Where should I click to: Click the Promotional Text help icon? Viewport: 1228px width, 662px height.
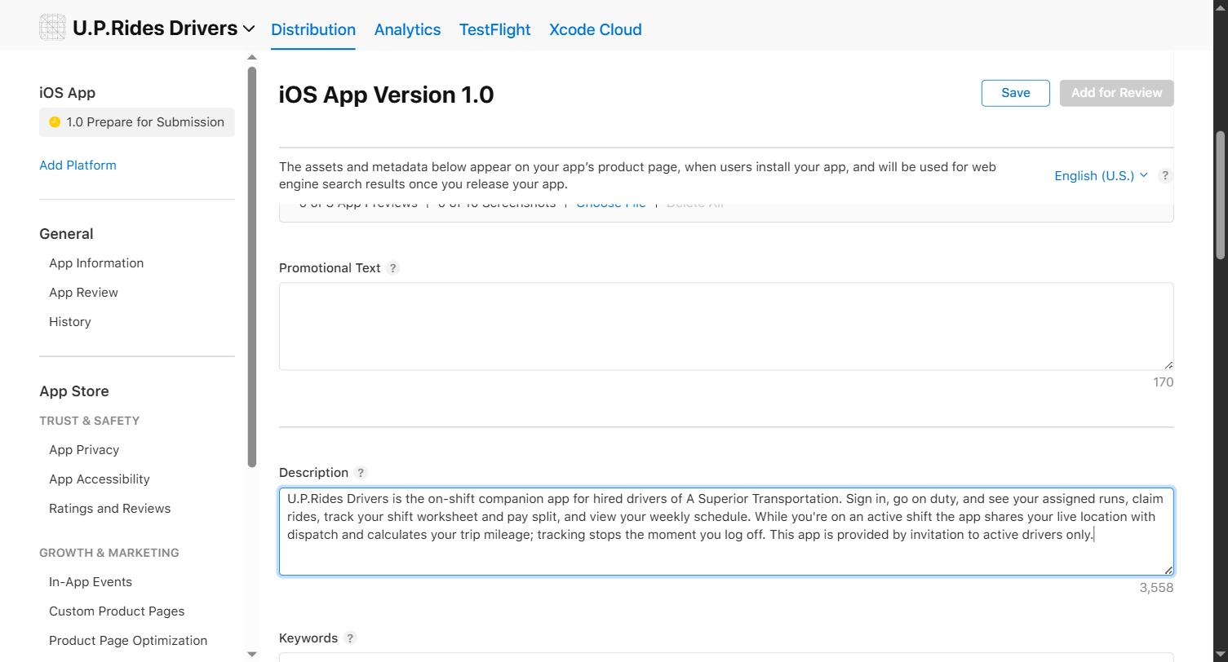[x=392, y=268]
